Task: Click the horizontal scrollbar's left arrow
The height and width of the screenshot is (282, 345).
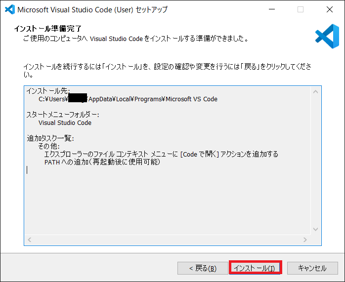Action: (x=30, y=240)
